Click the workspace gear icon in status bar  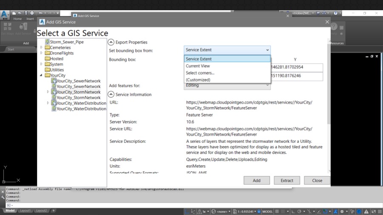(342, 212)
